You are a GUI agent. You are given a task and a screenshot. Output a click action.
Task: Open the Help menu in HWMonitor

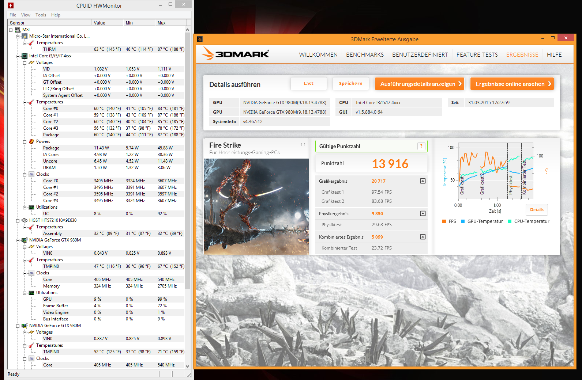[56, 15]
